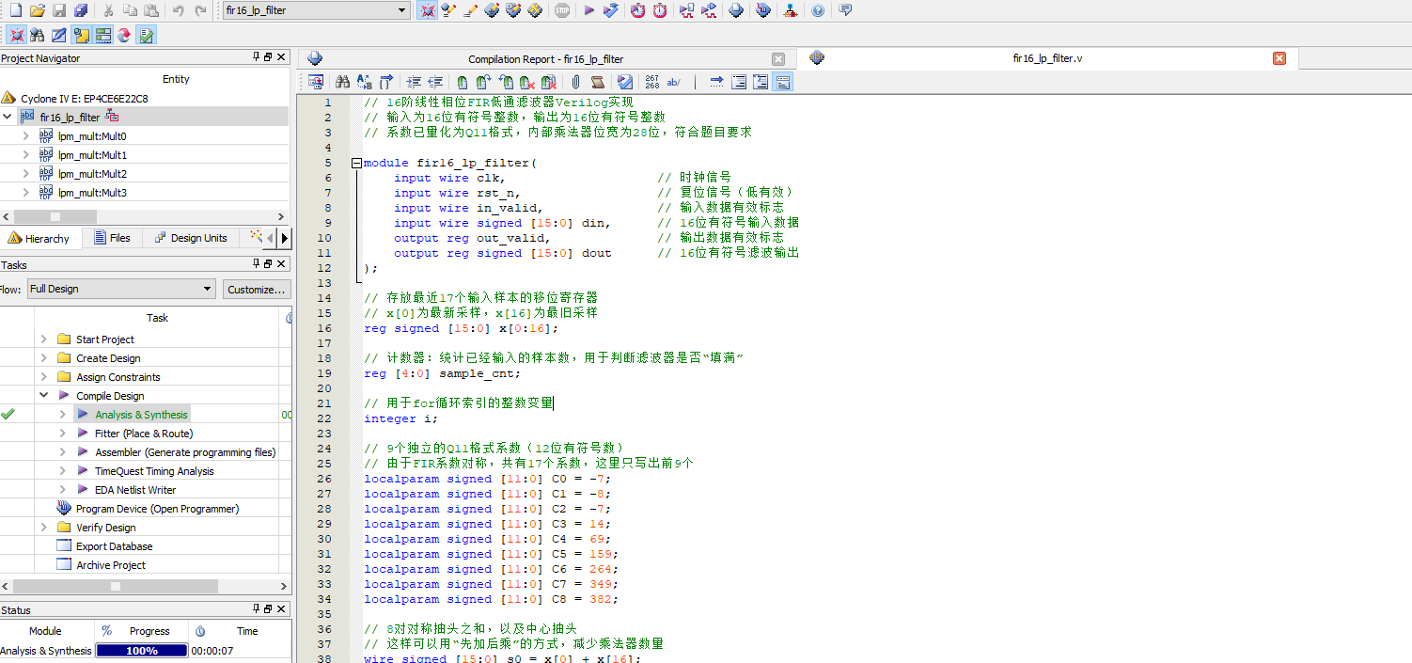The height and width of the screenshot is (663, 1412).
Task: Pin the Project Navigator panel
Action: 257,57
